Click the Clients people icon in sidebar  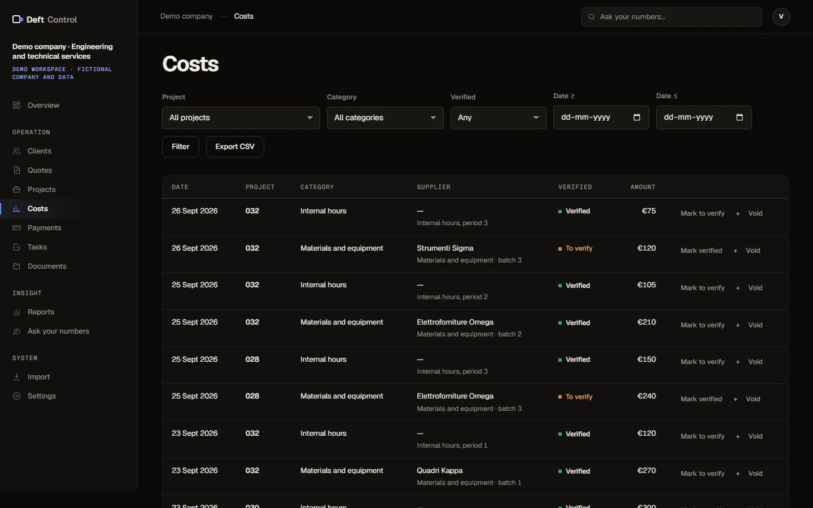pyautogui.click(x=16, y=151)
